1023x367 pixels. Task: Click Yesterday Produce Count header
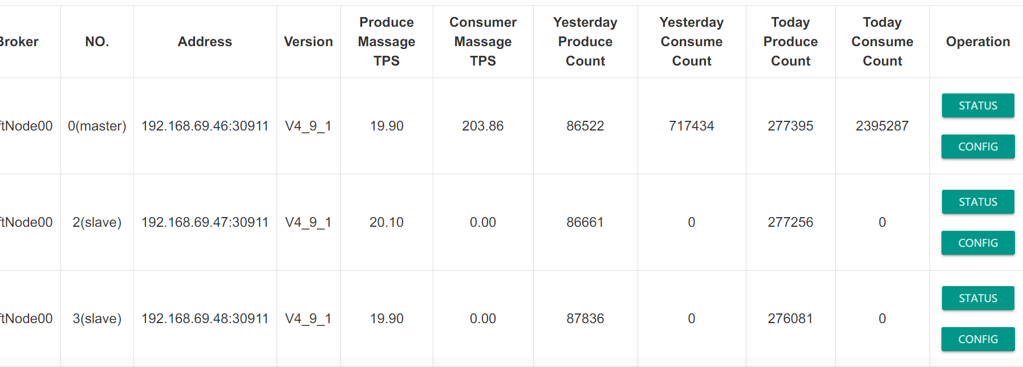(585, 42)
